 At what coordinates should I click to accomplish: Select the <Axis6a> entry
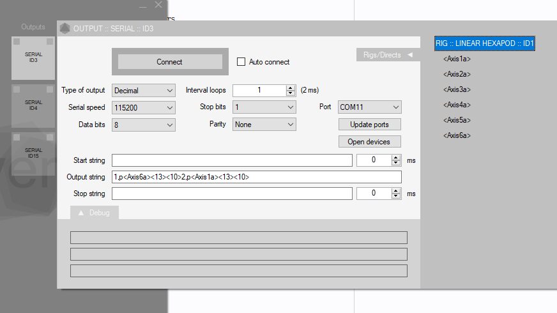pos(457,135)
